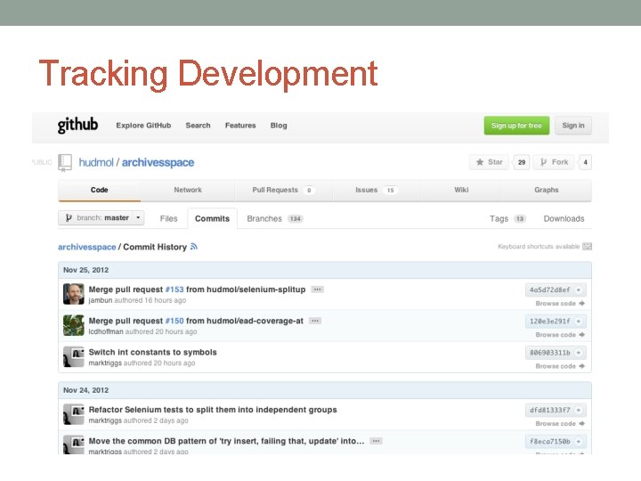Click commit hash 4a5d72d8ef

point(550,290)
